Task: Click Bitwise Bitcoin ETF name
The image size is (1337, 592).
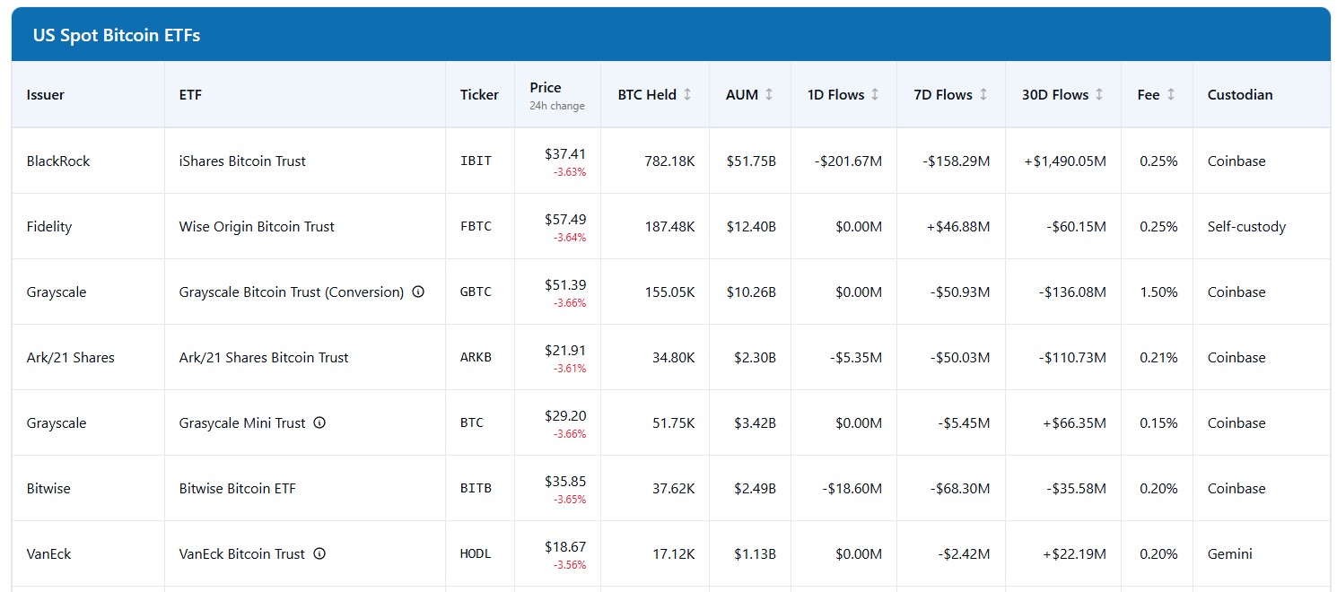Action: tap(238, 489)
